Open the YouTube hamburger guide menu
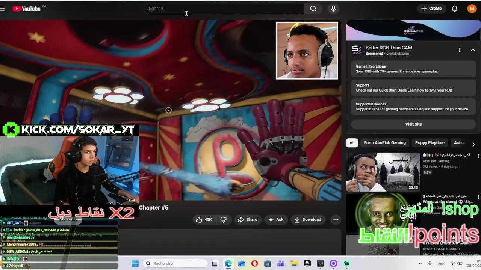This screenshot has width=481, height=270. tap(2, 9)
